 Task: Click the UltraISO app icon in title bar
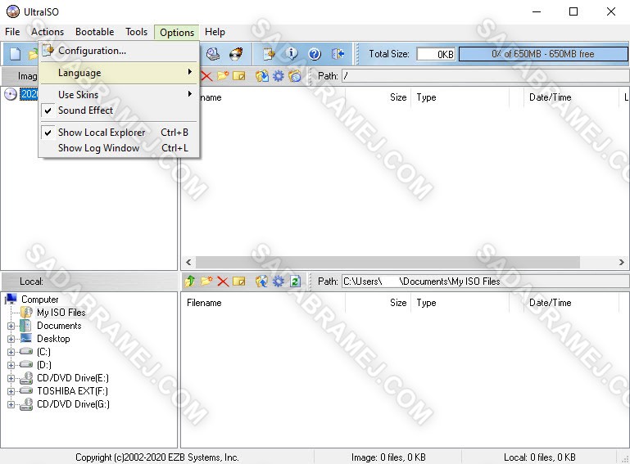click(13, 11)
